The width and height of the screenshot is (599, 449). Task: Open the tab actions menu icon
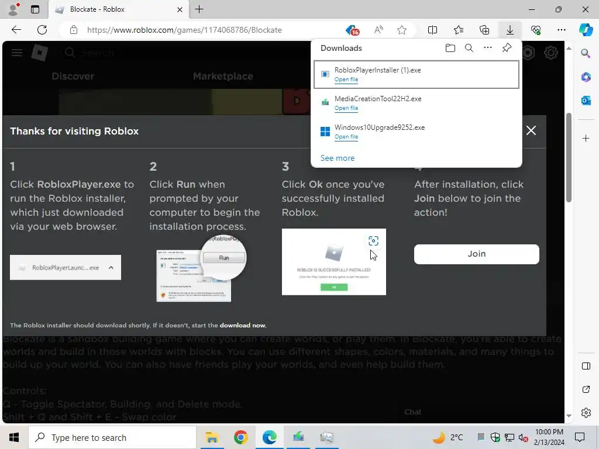coord(35,9)
